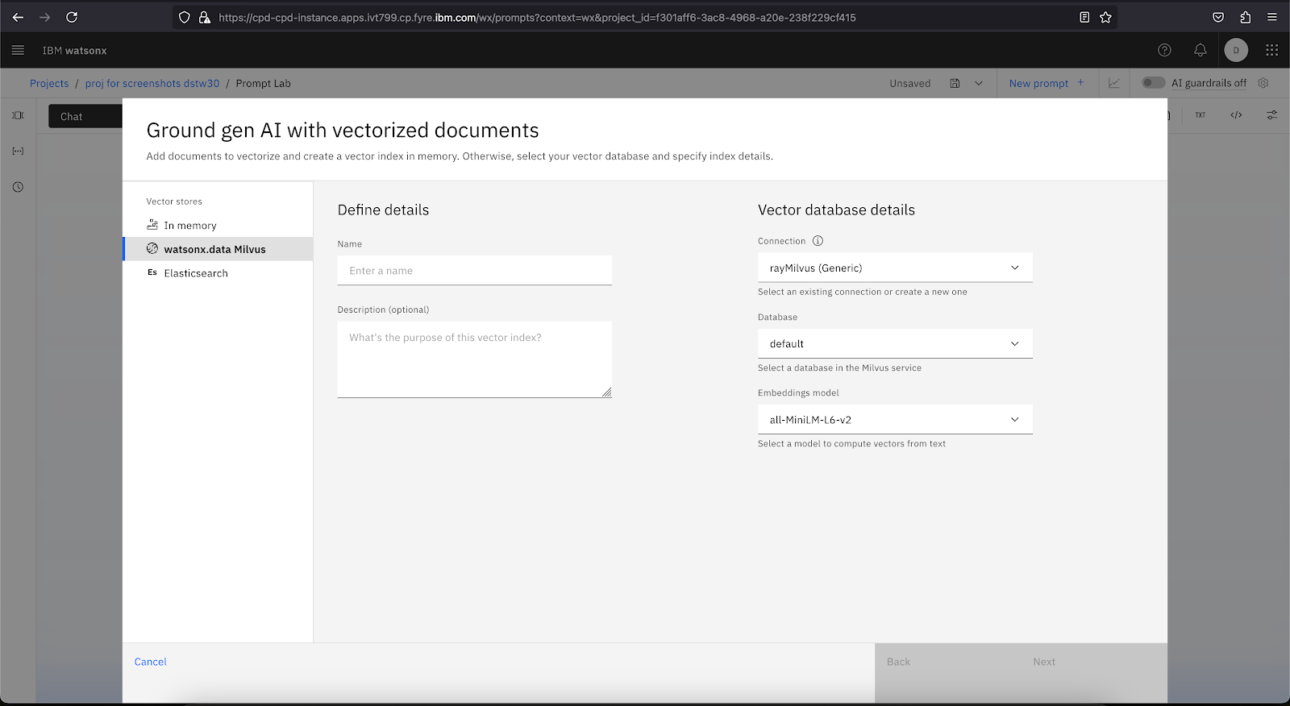Open the notifications bell

coord(1201,50)
